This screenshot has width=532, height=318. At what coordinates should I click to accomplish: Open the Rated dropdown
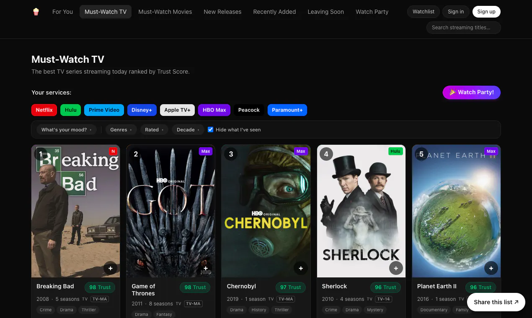(x=154, y=130)
